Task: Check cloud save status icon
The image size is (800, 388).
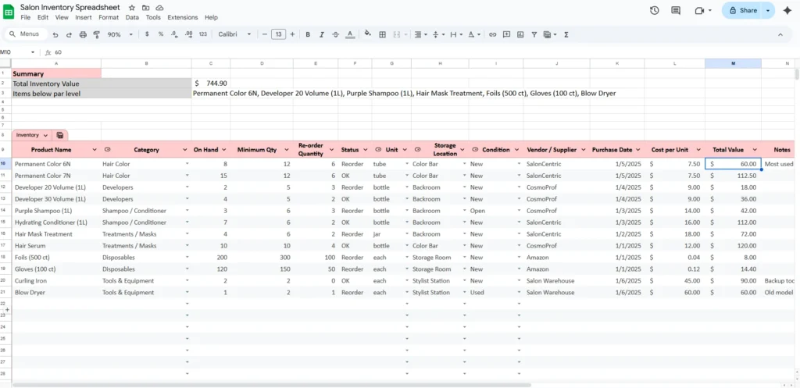Action: 159,8
